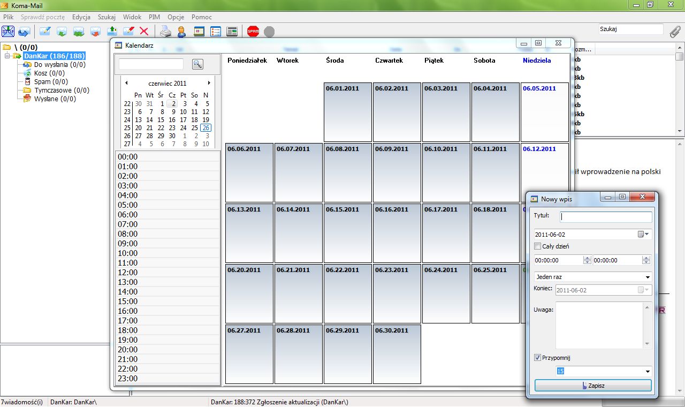Select the 08:00 time row
The height and width of the screenshot is (407, 685).
pos(168,234)
